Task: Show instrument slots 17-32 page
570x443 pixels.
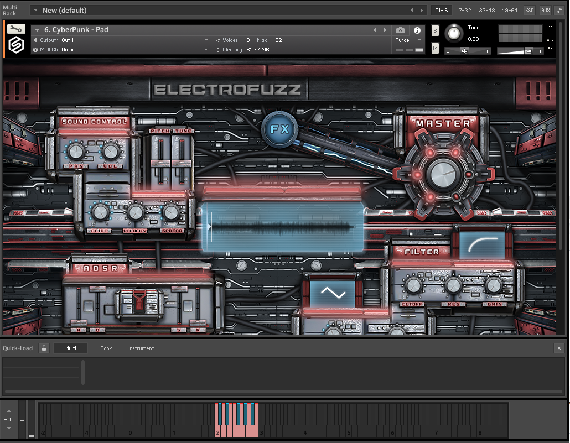Action: coord(464,10)
